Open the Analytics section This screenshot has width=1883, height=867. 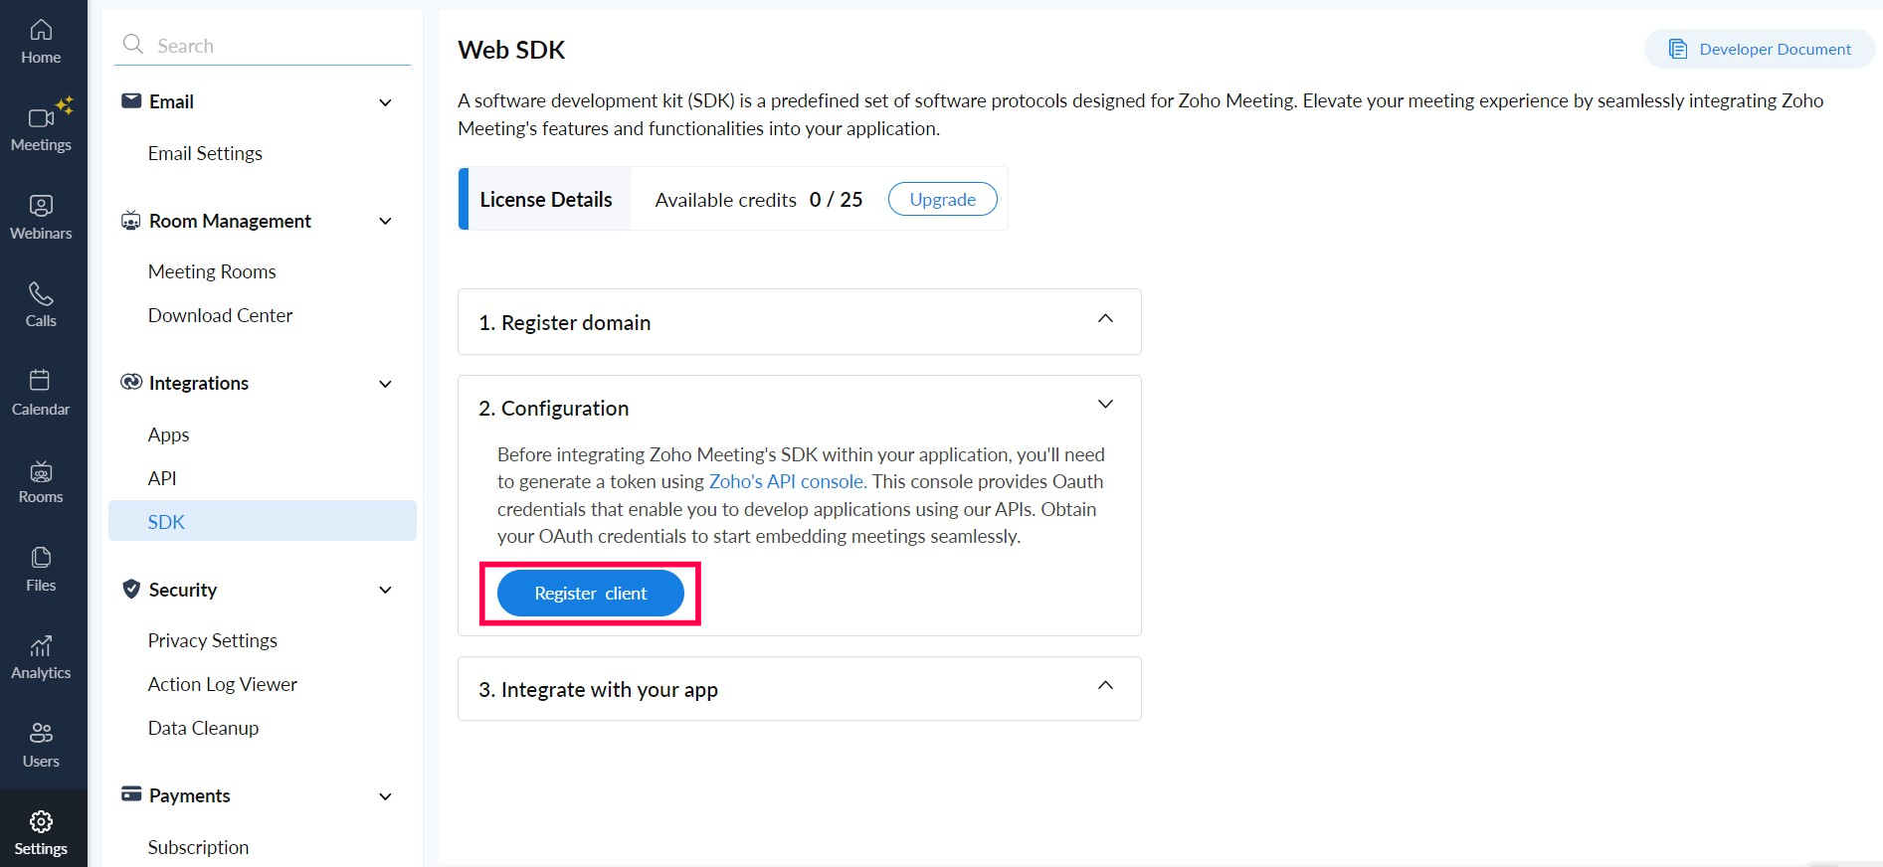point(41,657)
